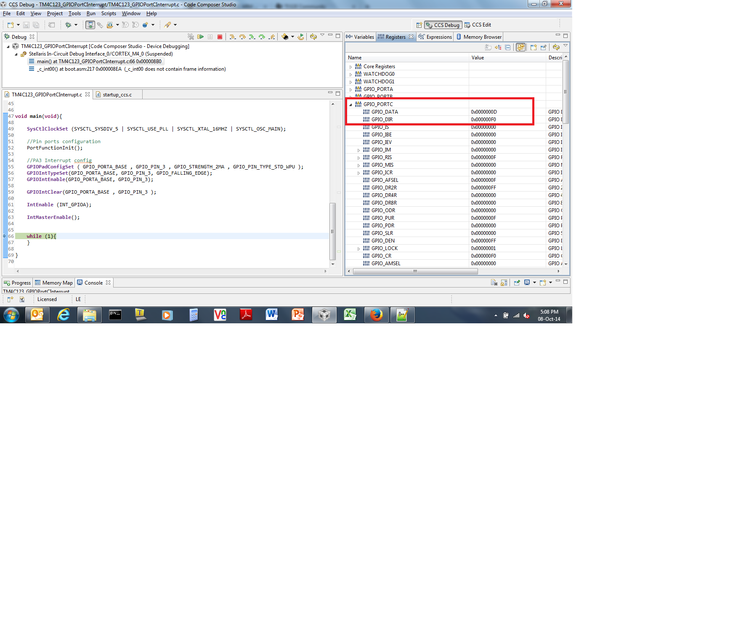Collapse the GPIO_PORTC register group
This screenshot has width=754, height=618.
(x=350, y=104)
